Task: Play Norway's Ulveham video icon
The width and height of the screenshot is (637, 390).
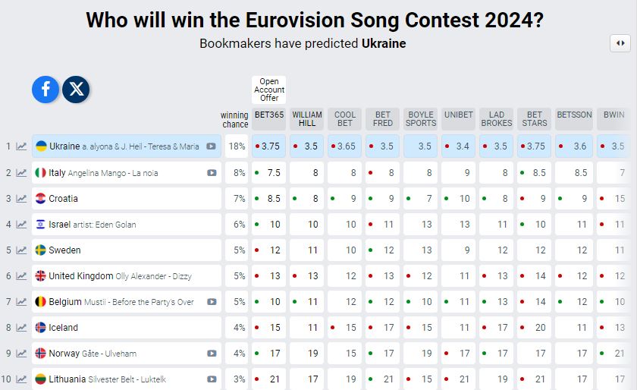Action: coord(212,354)
